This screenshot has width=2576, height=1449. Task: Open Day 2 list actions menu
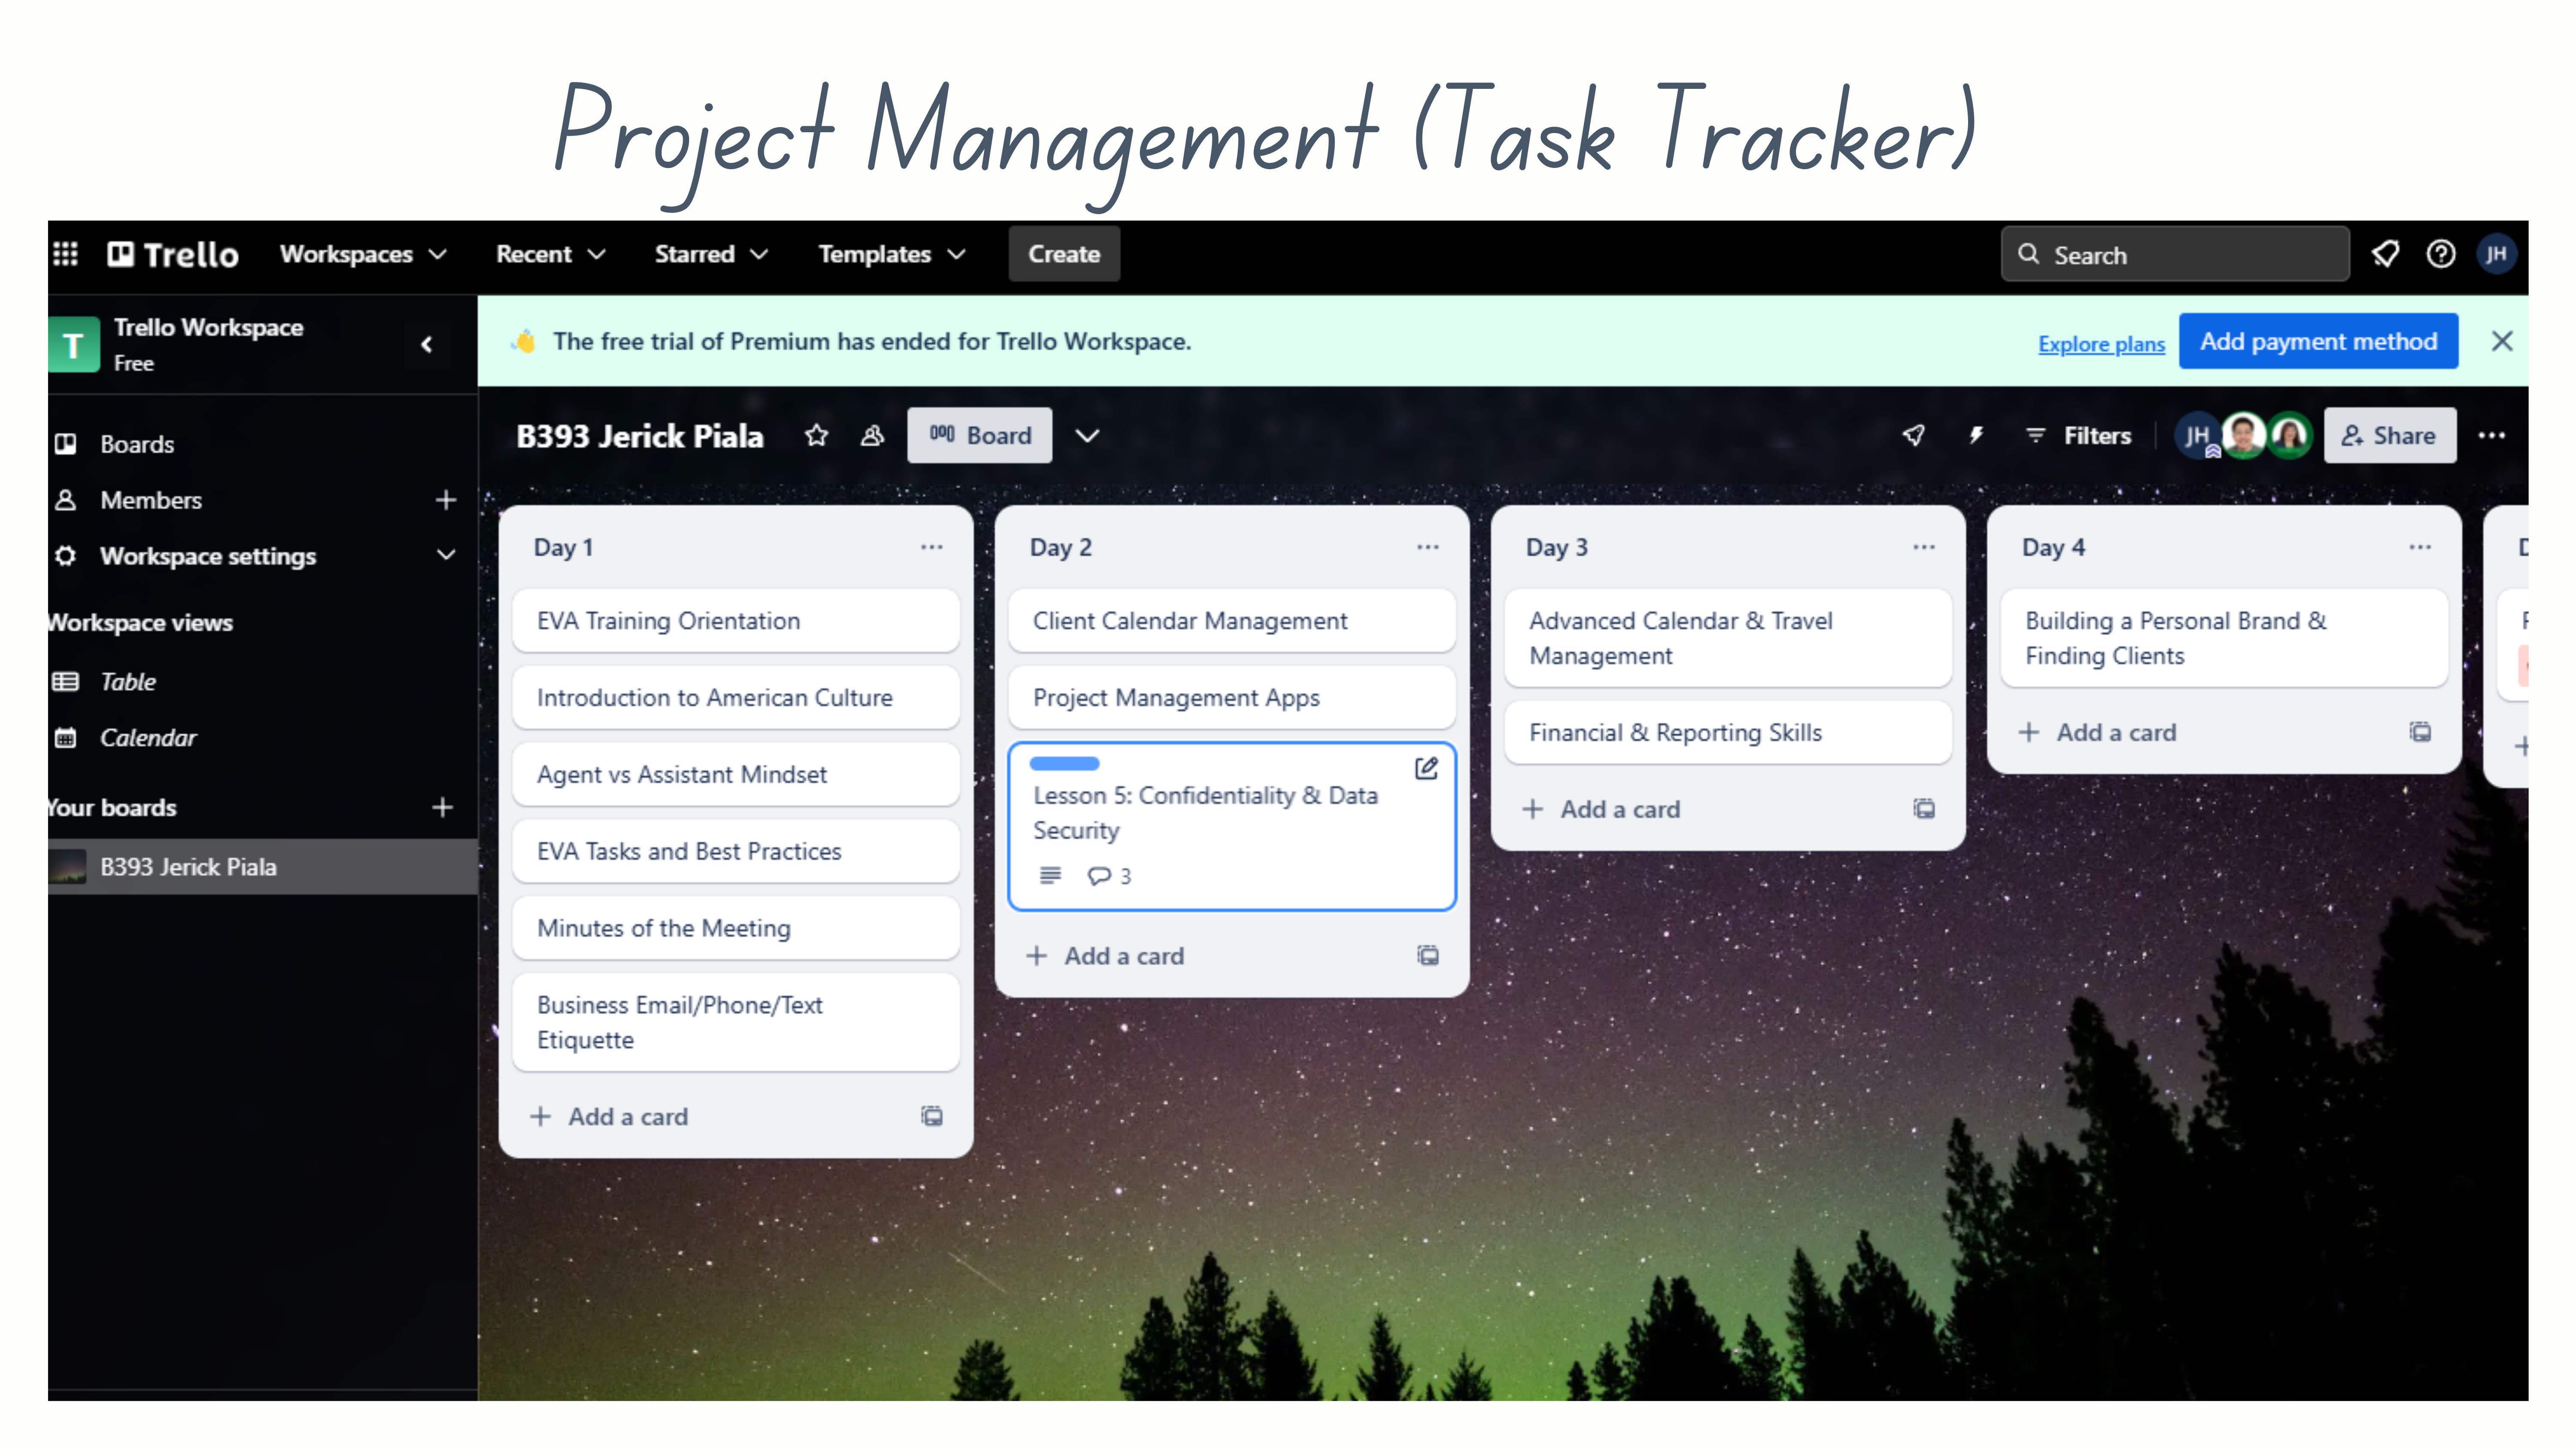tap(1427, 547)
